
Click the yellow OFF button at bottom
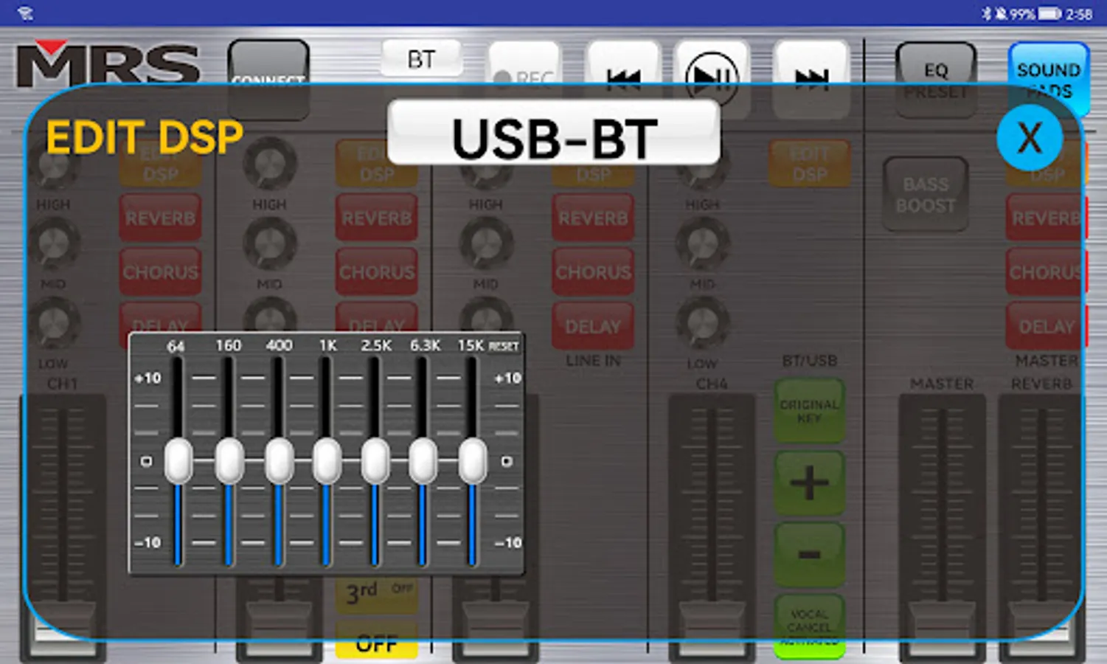tap(377, 641)
